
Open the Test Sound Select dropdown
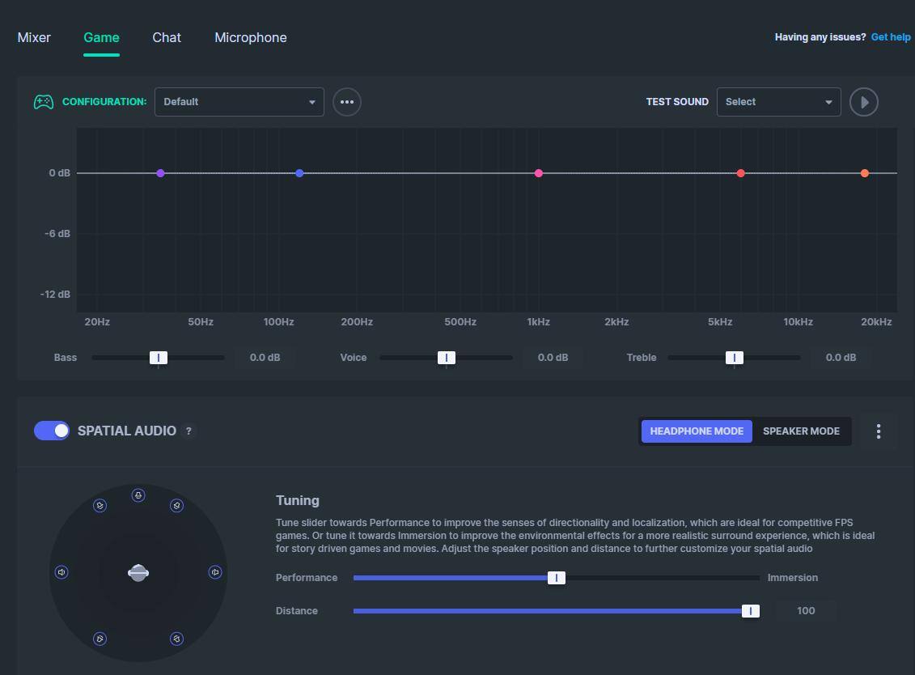778,102
